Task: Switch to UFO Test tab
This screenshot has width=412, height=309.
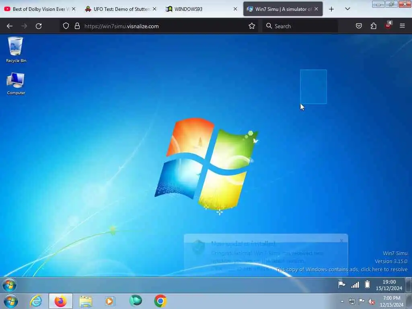Action: [120, 9]
